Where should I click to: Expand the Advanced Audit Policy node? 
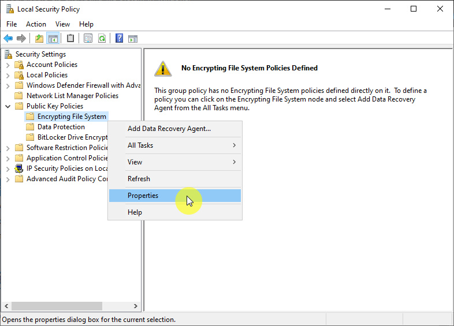[8, 179]
